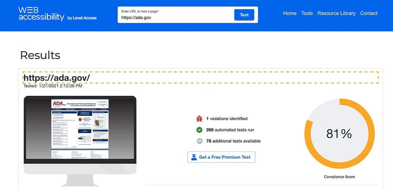Click the 'Results' page heading
Viewport: 393px width, 190px height.
pos(40,55)
